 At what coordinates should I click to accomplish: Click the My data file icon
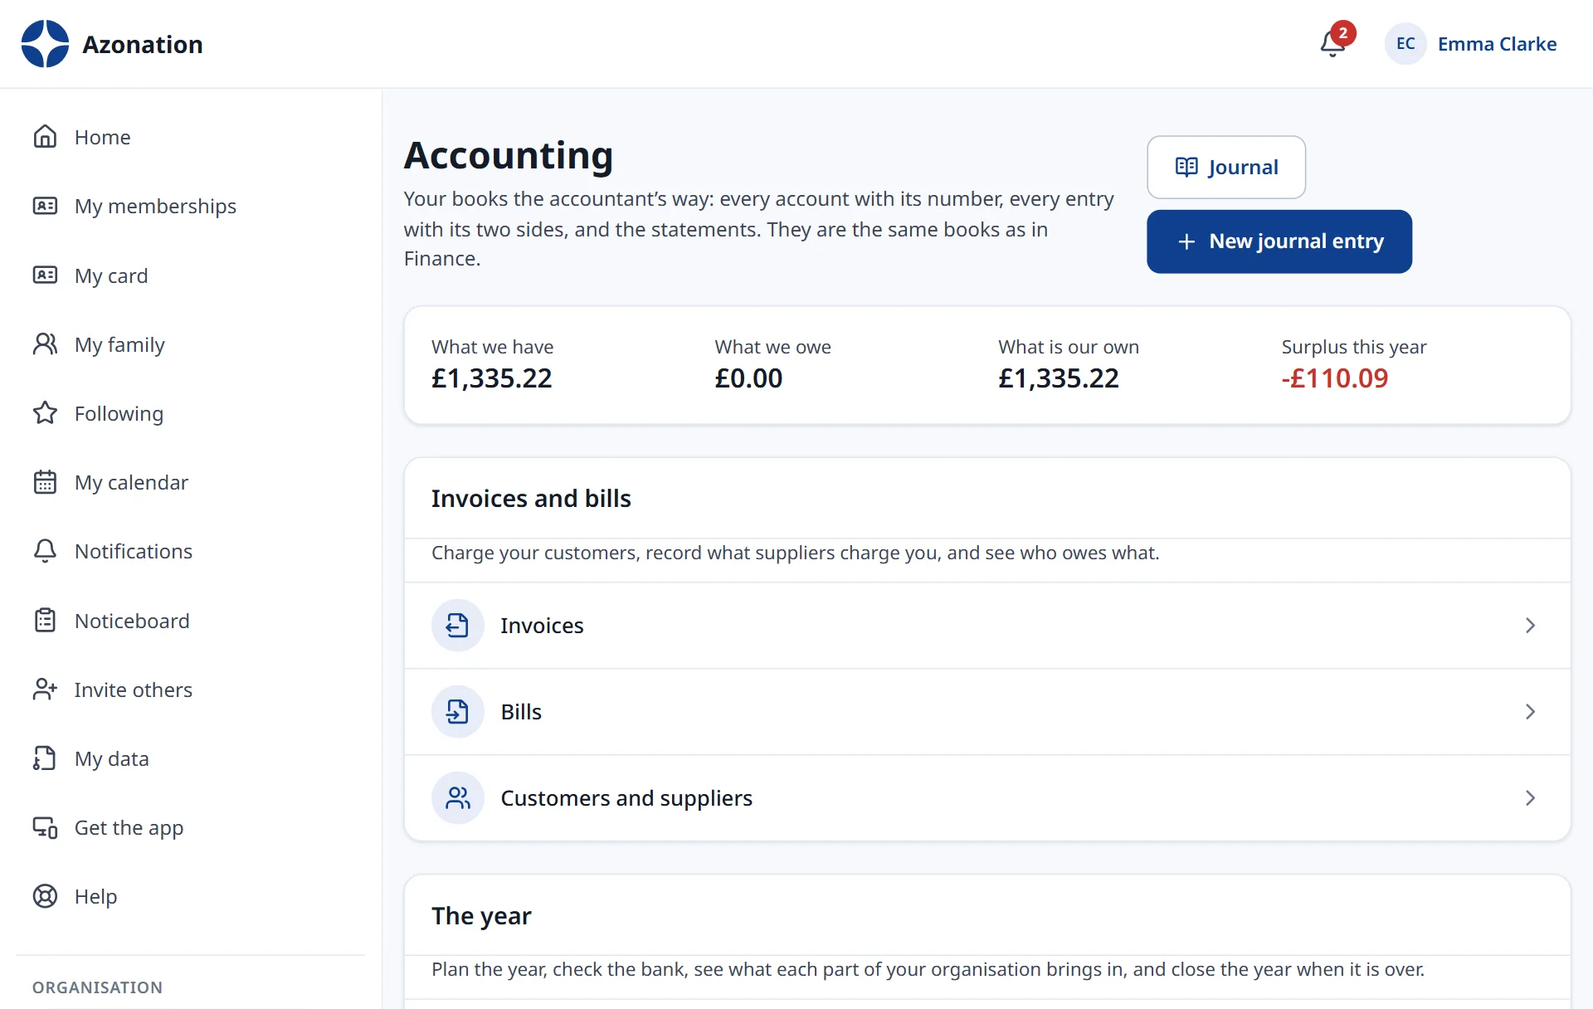pyautogui.click(x=45, y=758)
